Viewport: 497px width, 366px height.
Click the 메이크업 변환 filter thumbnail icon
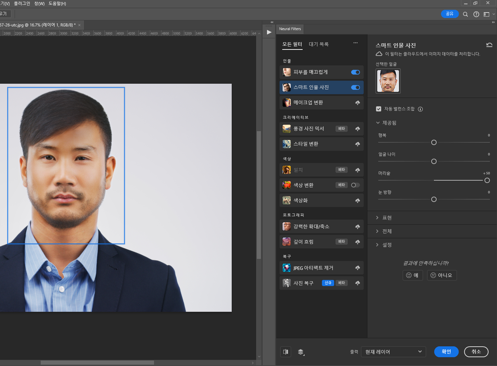[287, 103]
